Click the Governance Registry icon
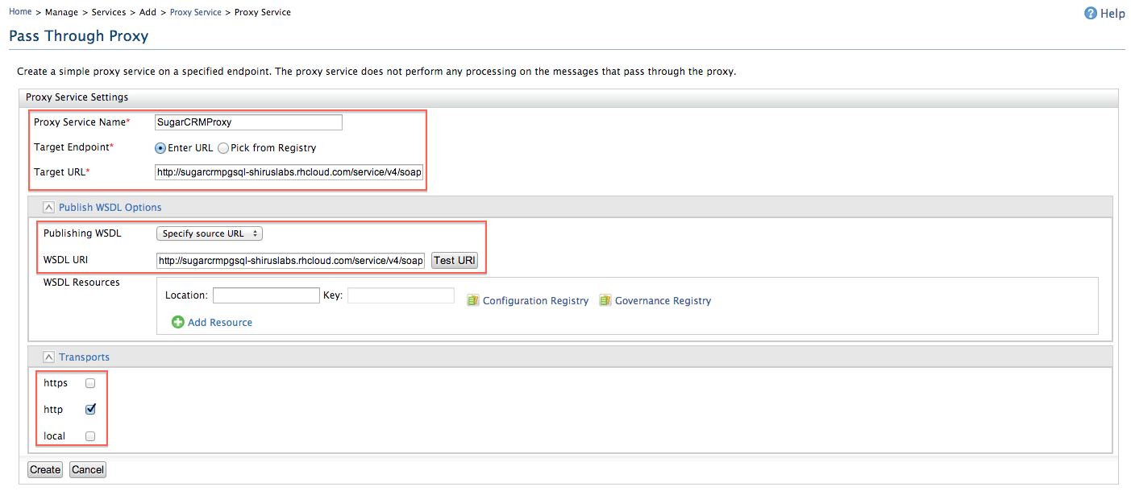1131x491 pixels. click(x=605, y=300)
